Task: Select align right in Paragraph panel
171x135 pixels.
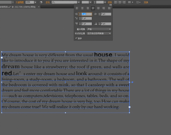Action: pyautogui.click(x=88, y=8)
